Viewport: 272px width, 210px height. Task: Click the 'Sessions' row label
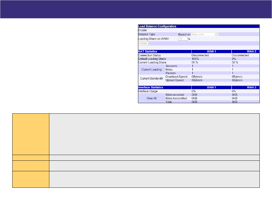point(171,66)
